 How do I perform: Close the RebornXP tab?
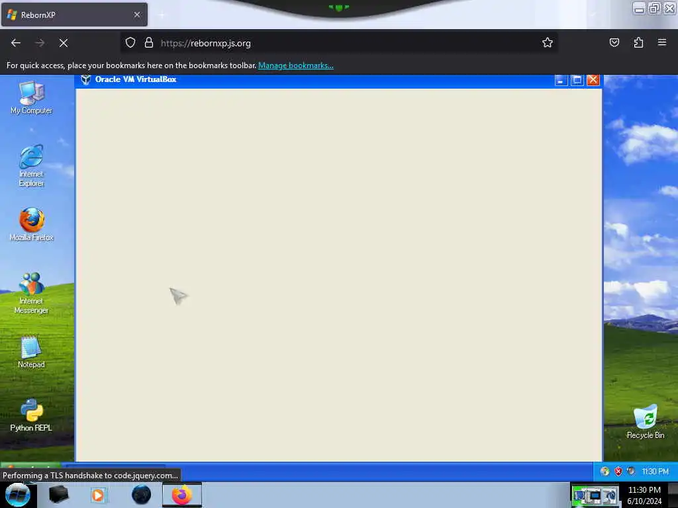coord(137,15)
